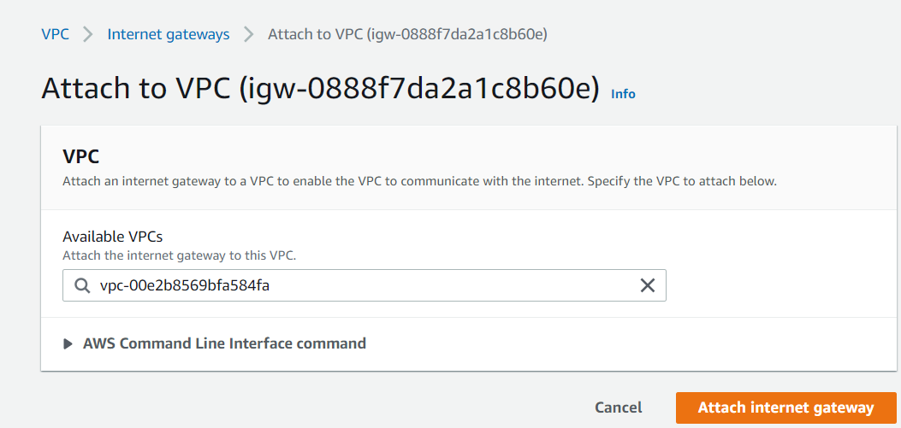Focus the Available VPCs search input field
The width and height of the screenshot is (901, 428).
pos(445,286)
